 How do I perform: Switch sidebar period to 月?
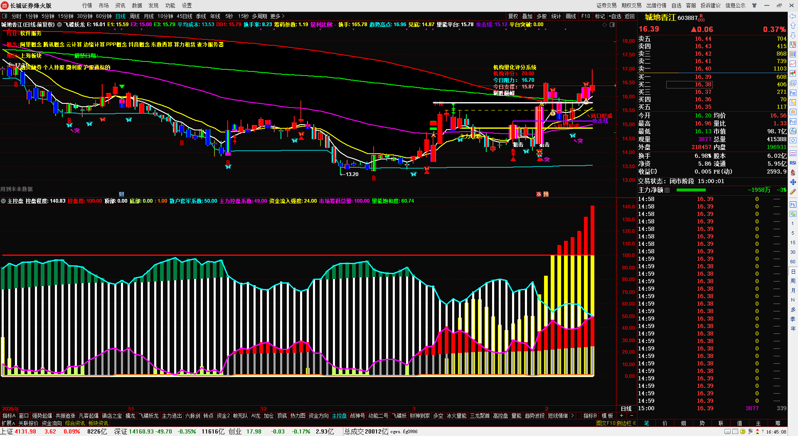[x=793, y=290]
